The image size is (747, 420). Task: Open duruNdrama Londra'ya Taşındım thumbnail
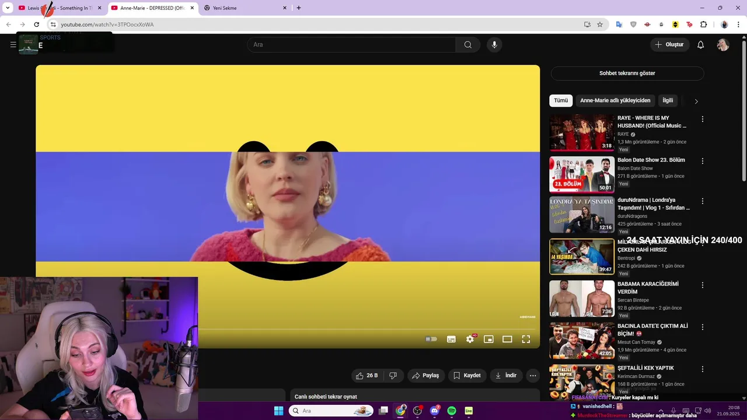point(582,215)
